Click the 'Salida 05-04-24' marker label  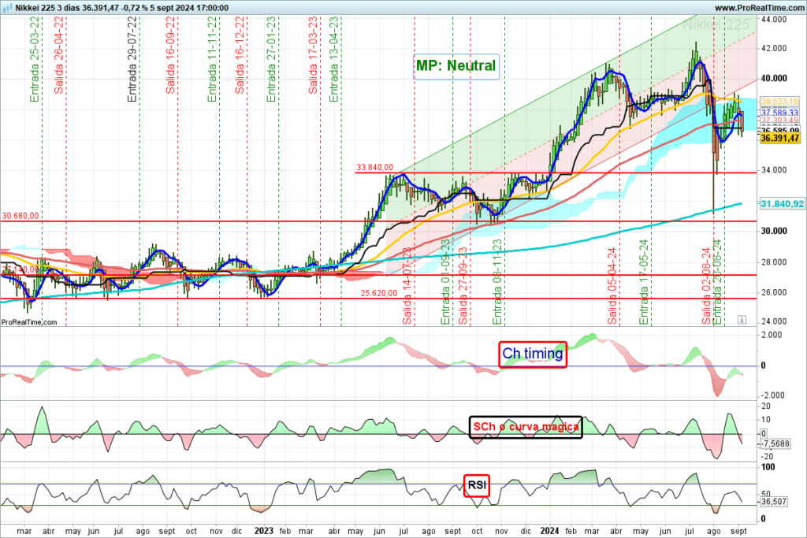pyautogui.click(x=612, y=286)
